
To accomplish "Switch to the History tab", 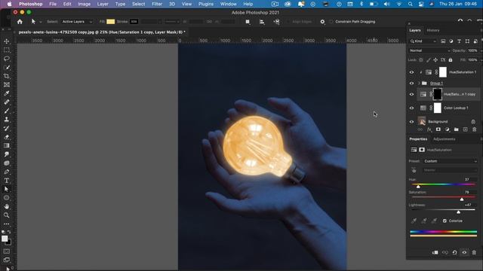I will [432, 30].
